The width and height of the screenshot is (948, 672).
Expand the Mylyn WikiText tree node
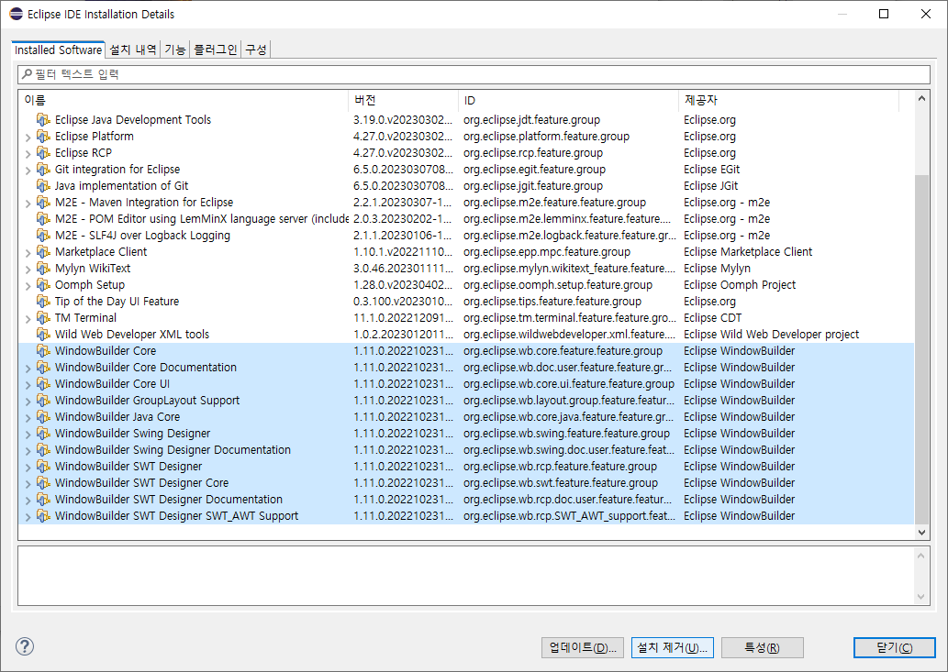(28, 270)
